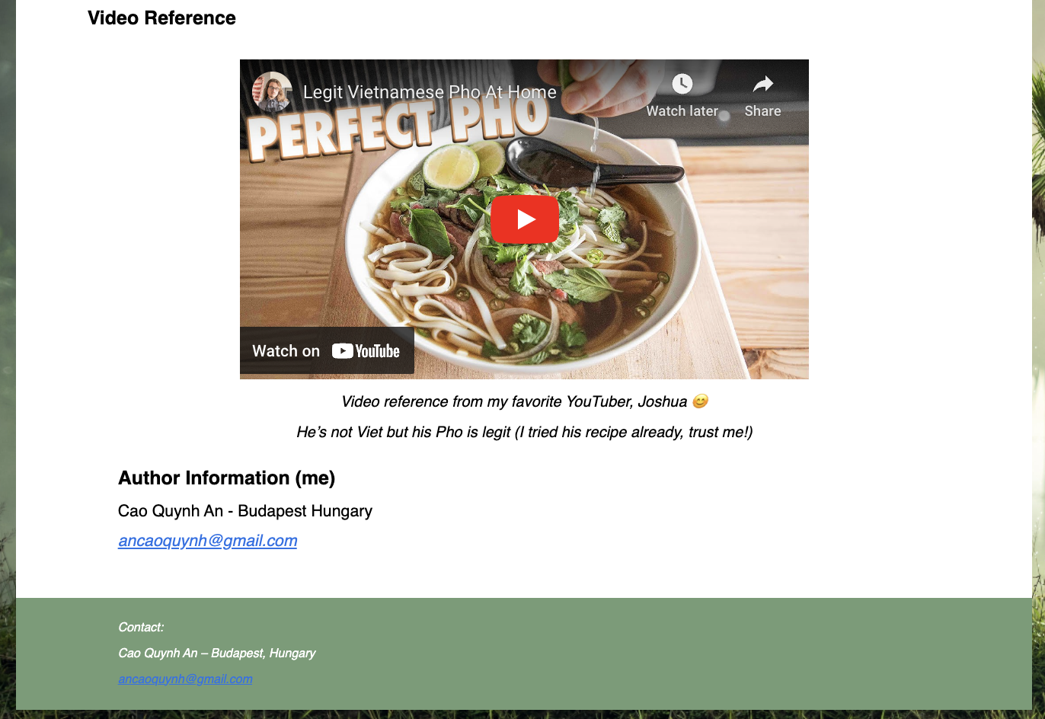The image size is (1045, 719).
Task: Open the channel avatar on the video
Action: (272, 92)
